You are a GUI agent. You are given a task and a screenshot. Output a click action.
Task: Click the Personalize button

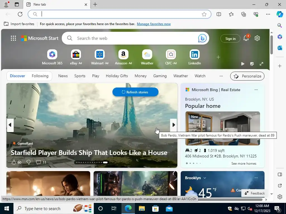[x=247, y=76]
